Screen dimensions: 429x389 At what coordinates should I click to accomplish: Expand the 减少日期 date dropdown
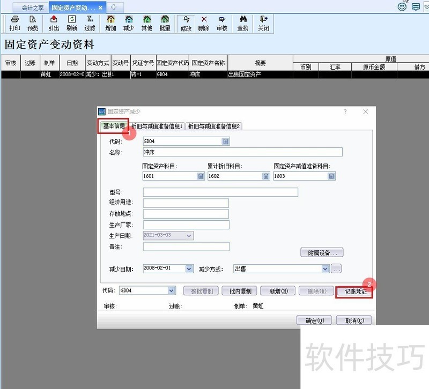[x=189, y=269]
